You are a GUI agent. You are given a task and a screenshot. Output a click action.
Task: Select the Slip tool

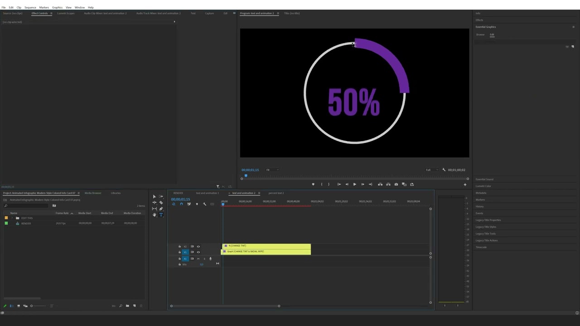154,209
